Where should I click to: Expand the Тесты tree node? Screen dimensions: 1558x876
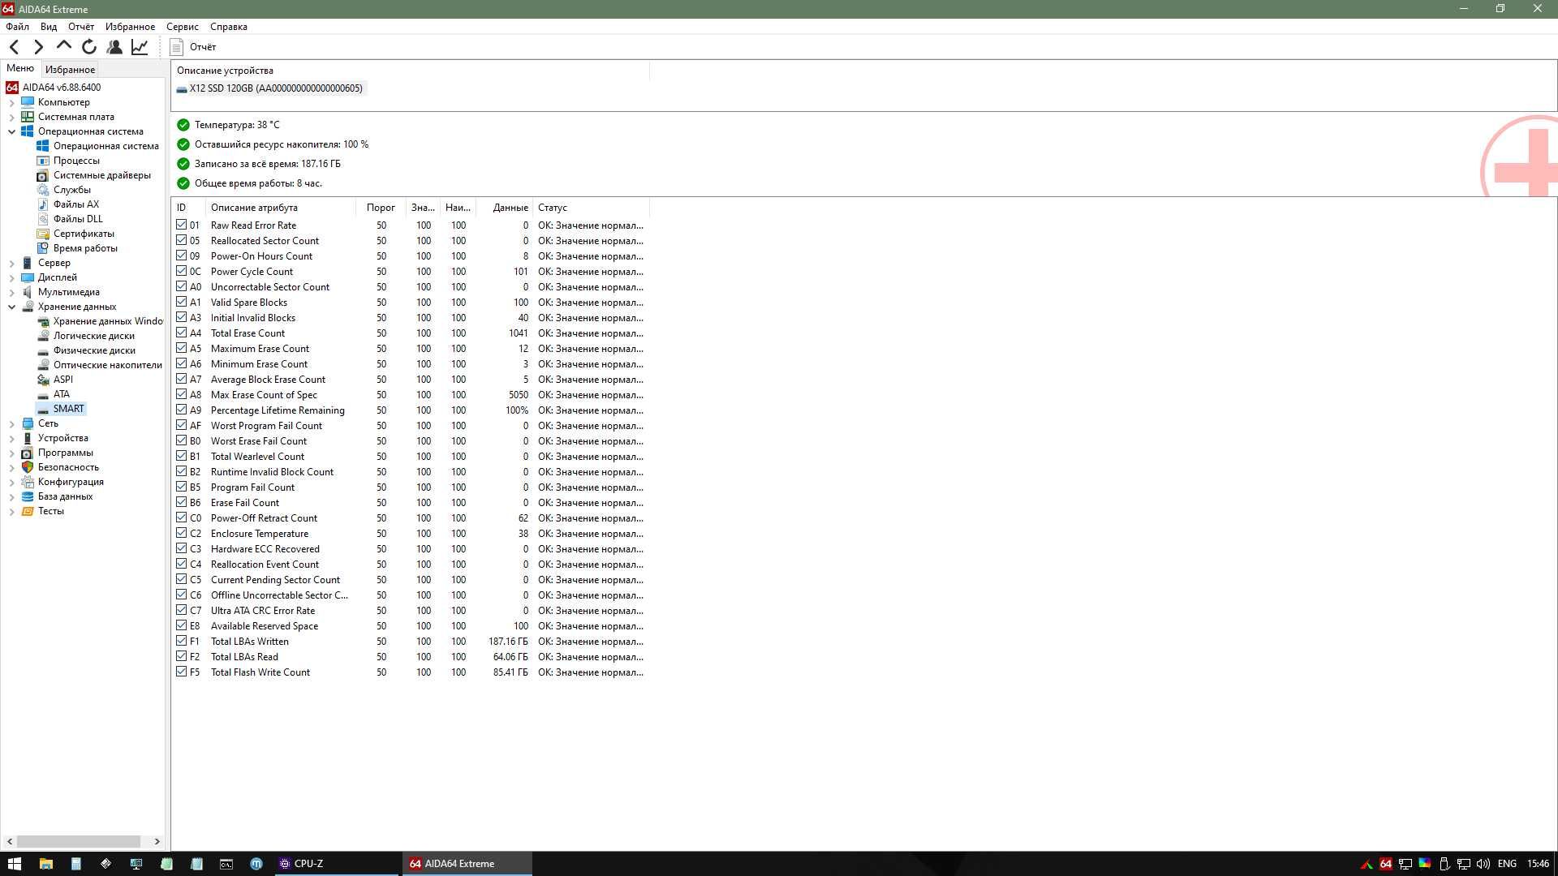coord(11,511)
